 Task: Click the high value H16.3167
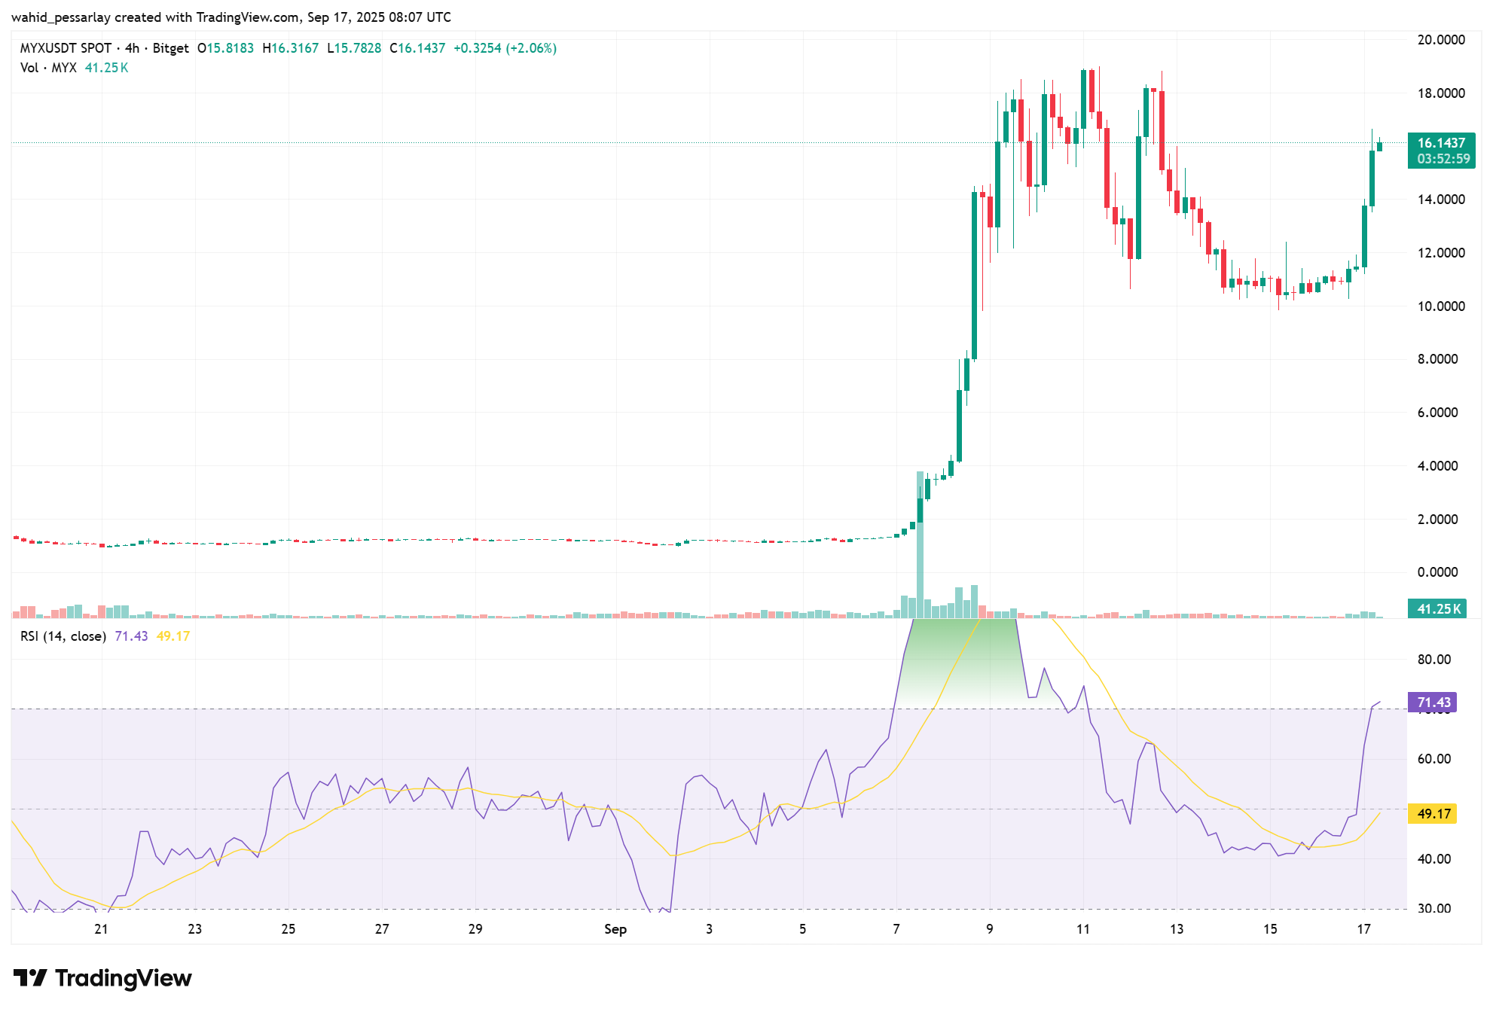tap(290, 48)
